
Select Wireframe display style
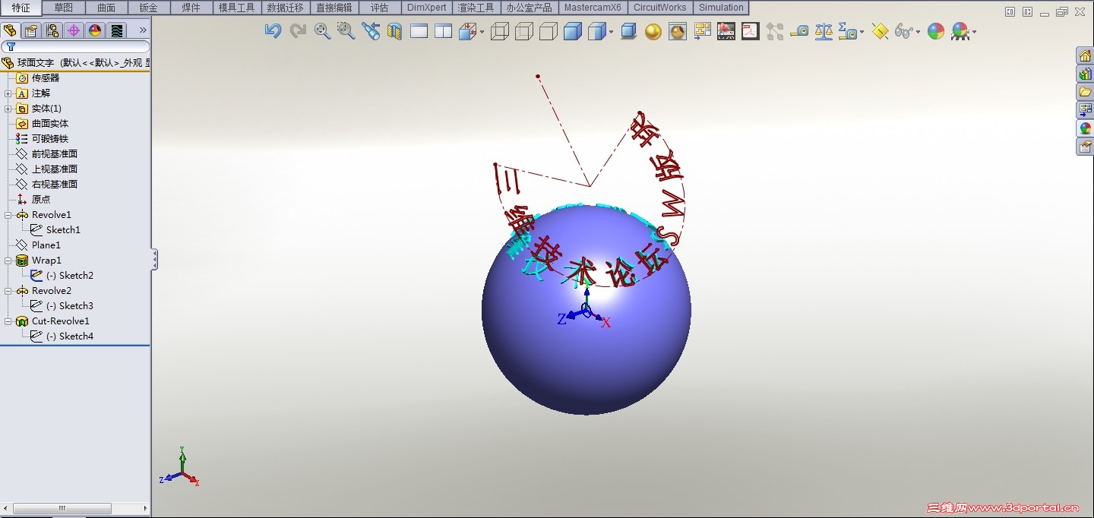pos(500,31)
